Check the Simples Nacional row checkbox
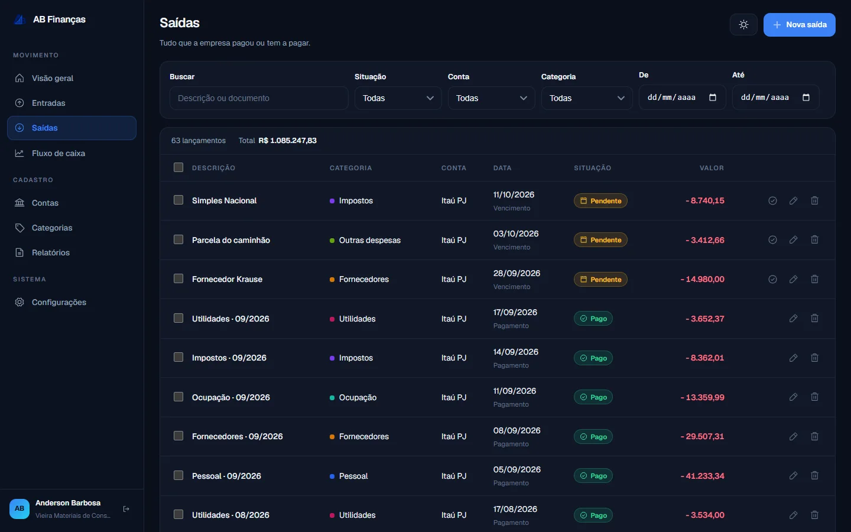The height and width of the screenshot is (532, 851). [178, 200]
